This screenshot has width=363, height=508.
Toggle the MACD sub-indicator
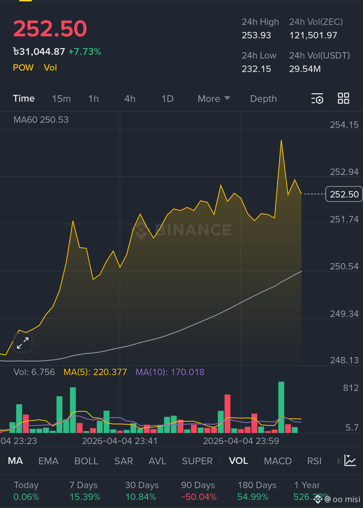(278, 461)
